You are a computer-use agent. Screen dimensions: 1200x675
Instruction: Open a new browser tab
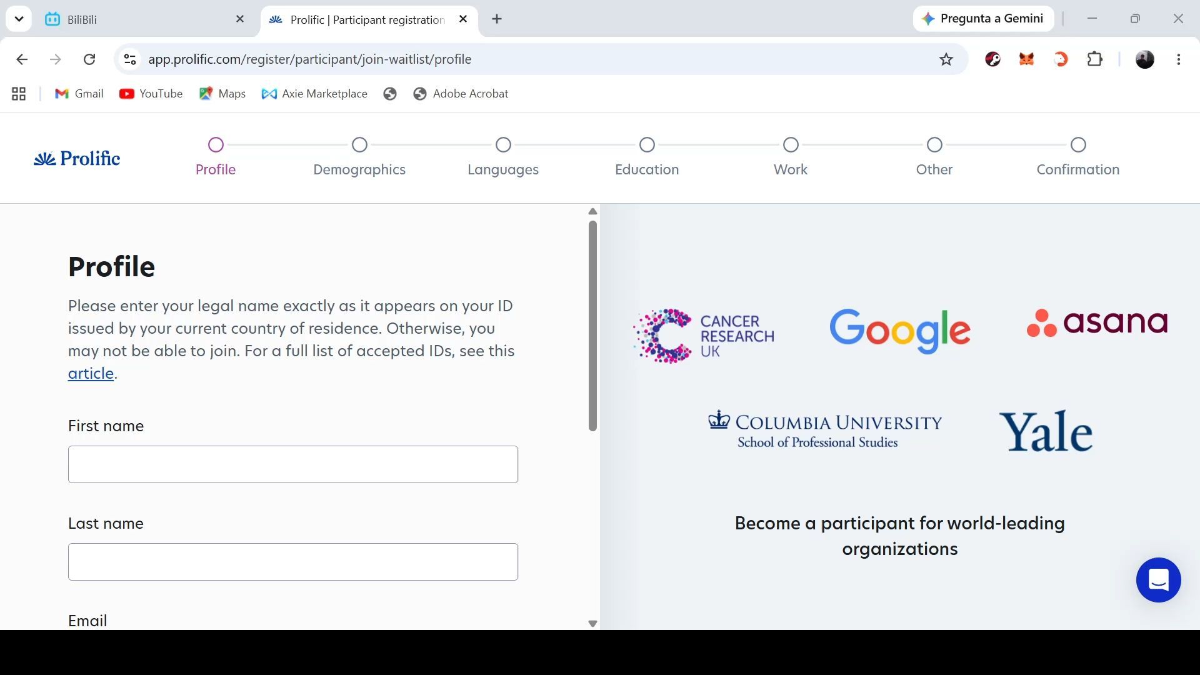497,19
